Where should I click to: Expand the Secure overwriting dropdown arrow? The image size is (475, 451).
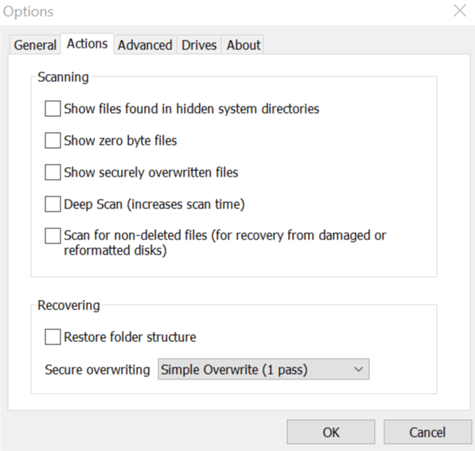coord(359,369)
